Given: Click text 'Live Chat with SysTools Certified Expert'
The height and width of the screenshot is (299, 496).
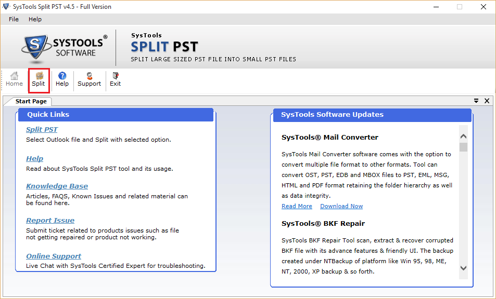Looking at the screenshot, I should pyautogui.click(x=86, y=266).
